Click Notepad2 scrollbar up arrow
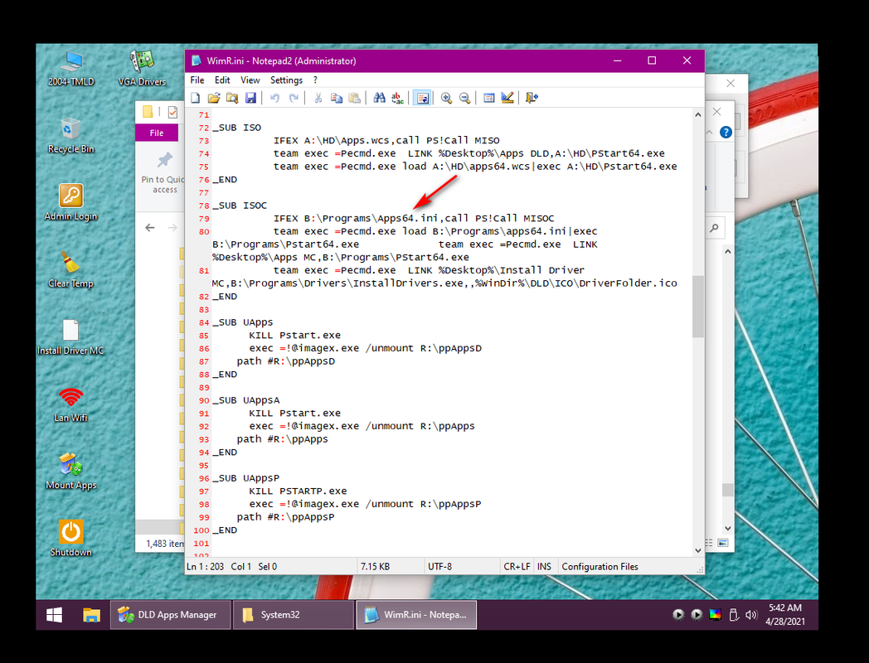869x663 pixels. 697,114
